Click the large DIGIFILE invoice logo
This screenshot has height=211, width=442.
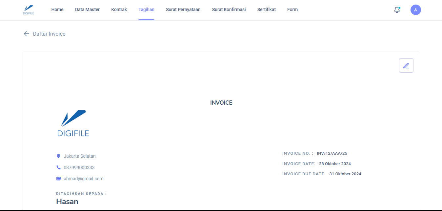[73, 123]
